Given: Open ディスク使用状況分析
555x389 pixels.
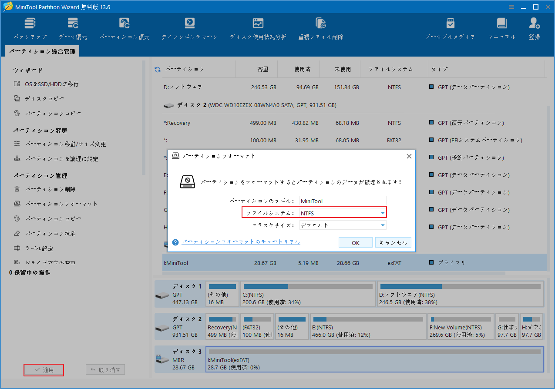Looking at the screenshot, I should click(258, 27).
